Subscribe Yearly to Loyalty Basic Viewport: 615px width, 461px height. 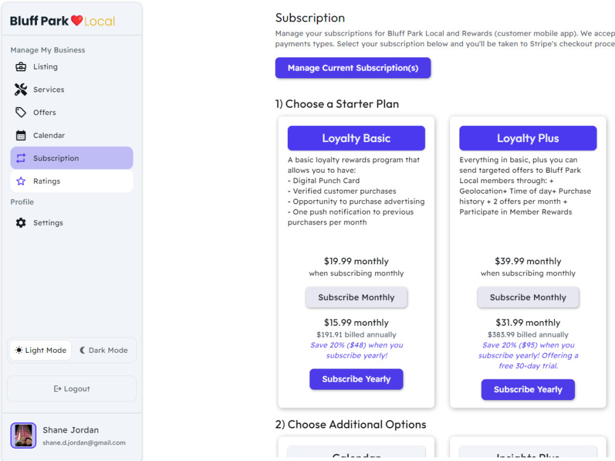point(356,379)
